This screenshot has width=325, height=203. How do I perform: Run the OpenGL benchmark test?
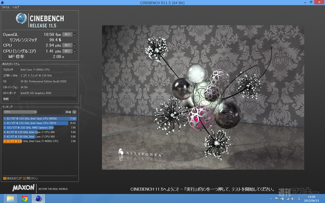[67, 35]
